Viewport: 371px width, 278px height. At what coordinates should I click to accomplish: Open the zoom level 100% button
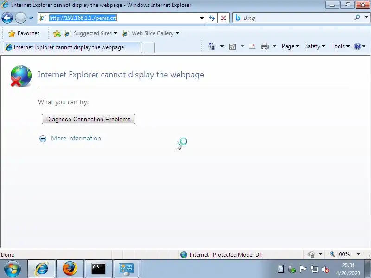pyautogui.click(x=340, y=254)
